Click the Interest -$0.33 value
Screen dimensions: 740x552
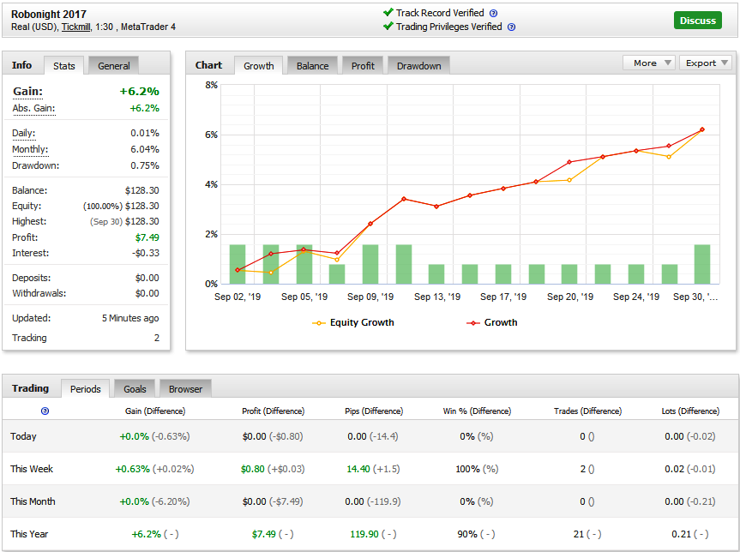pos(146,253)
